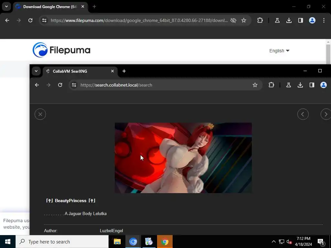The width and height of the screenshot is (331, 248).
Task: Go back in the SearXNG window
Action: (37, 85)
